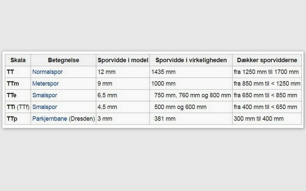Click the 1435 mm real gauge cell
Viewport: 306px width, 191px height.
pos(164,72)
